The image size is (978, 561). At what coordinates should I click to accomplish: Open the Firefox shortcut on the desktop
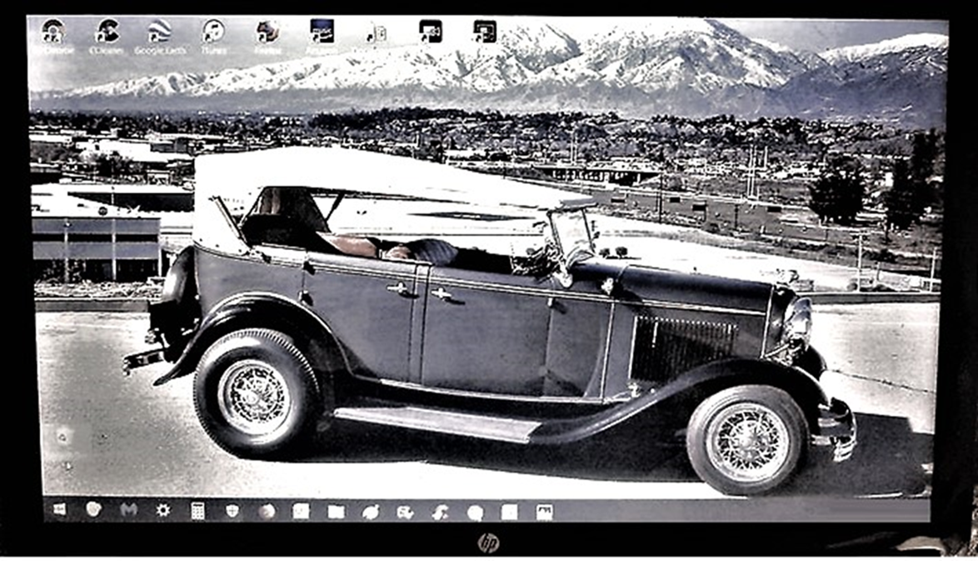click(267, 33)
